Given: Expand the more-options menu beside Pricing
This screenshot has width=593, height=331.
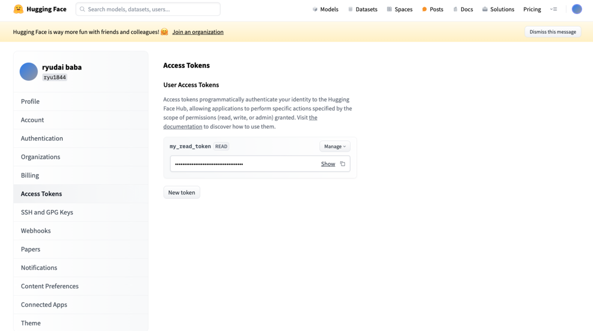Looking at the screenshot, I should point(553,9).
